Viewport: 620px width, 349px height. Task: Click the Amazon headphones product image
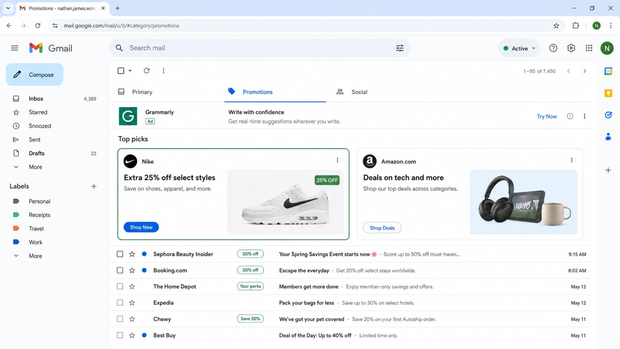coord(523,202)
